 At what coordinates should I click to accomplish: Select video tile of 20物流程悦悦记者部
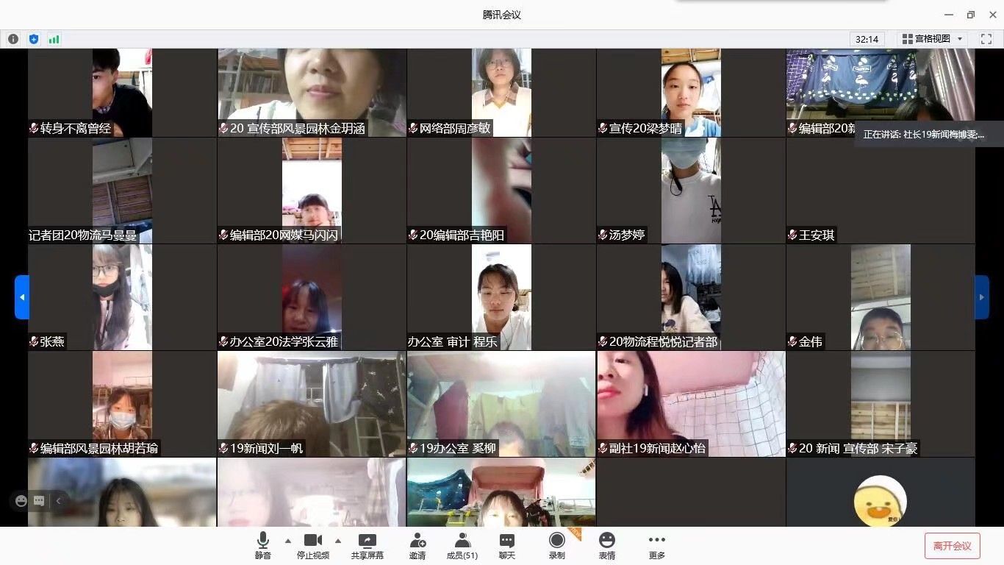[x=691, y=297]
